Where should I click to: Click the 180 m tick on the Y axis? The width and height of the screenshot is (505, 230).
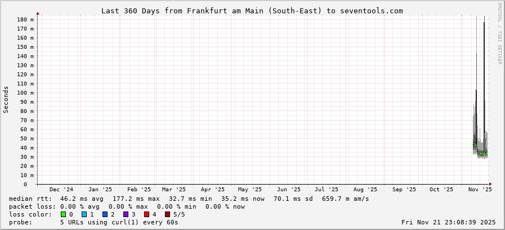pyautogui.click(x=26, y=20)
